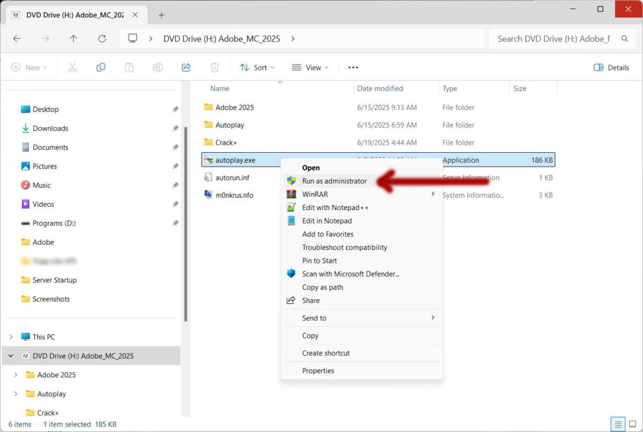Select Run as administrator from context menu

point(334,181)
